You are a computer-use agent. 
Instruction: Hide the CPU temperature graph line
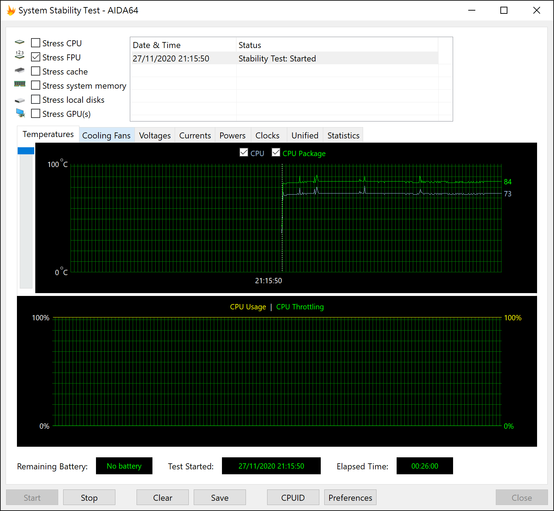(x=244, y=152)
